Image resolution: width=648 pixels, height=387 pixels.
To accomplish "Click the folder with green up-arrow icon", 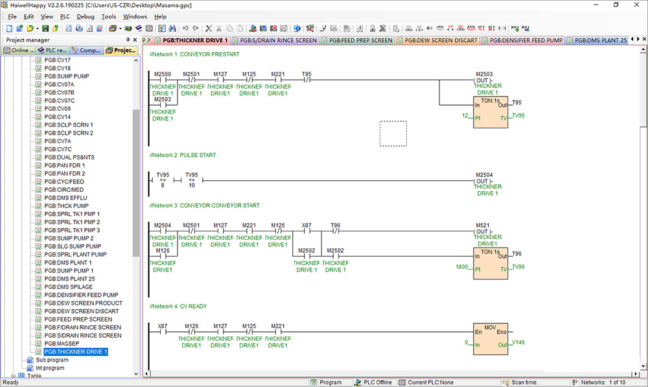I will (x=55, y=28).
